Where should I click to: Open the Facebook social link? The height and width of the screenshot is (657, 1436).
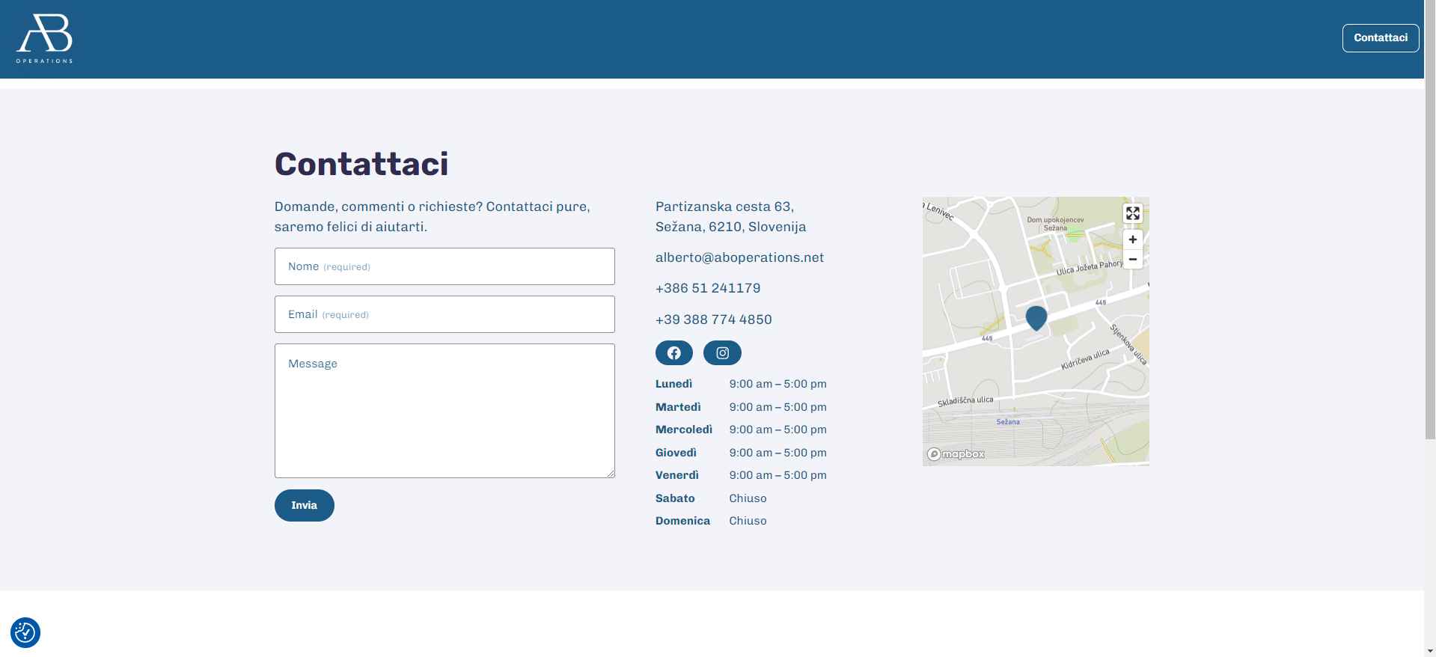[673, 352]
